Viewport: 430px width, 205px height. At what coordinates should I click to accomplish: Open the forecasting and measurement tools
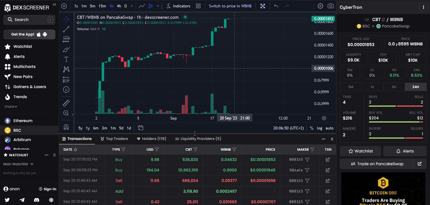coord(66,79)
